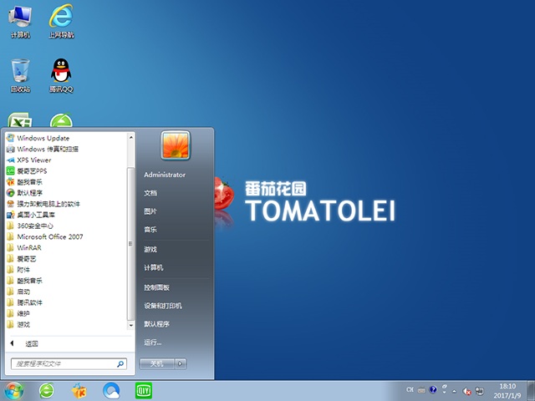The height and width of the screenshot is (401, 535).
Task: Click the taskbar clock showing 18:10
Action: [x=505, y=390]
